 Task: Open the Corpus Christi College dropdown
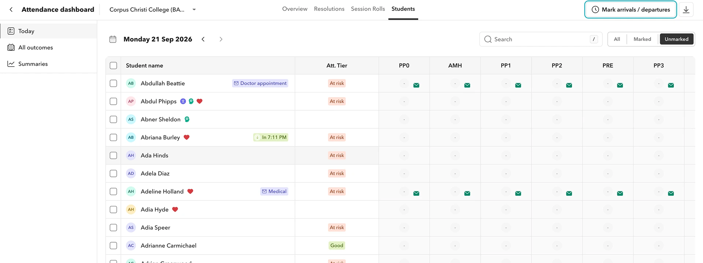153,9
